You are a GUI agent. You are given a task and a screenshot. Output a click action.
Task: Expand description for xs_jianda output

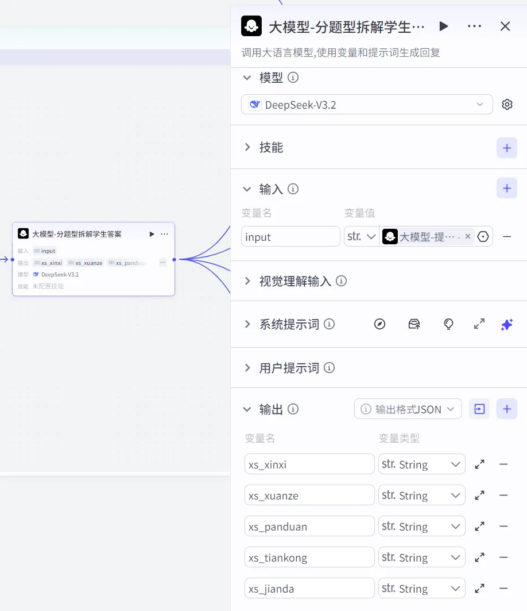pyautogui.click(x=479, y=589)
